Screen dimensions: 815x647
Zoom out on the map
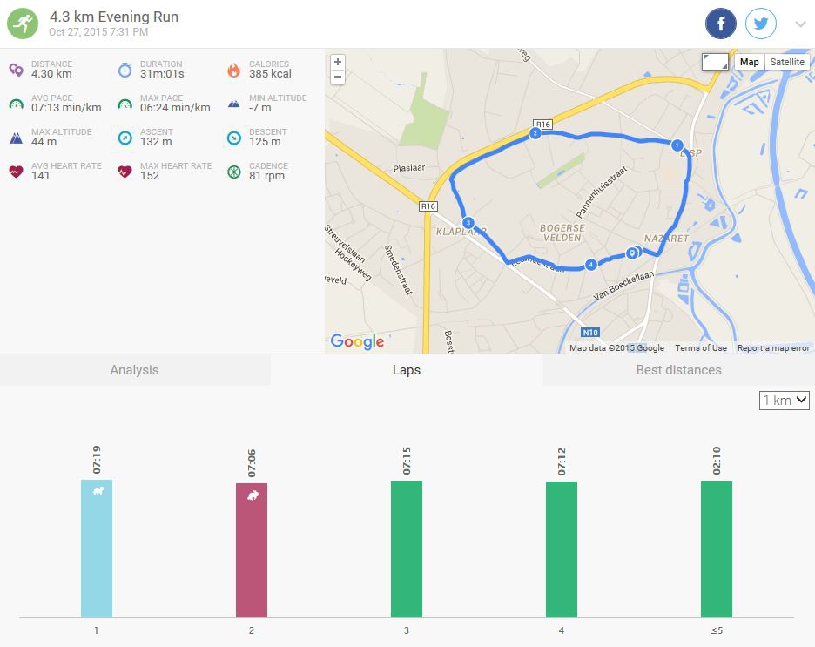338,77
